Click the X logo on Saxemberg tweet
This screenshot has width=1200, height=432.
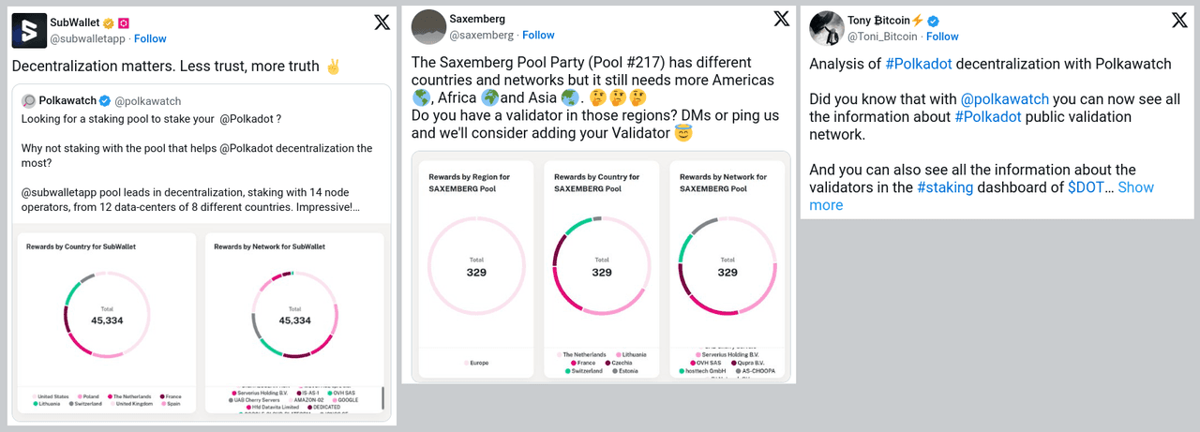(781, 19)
